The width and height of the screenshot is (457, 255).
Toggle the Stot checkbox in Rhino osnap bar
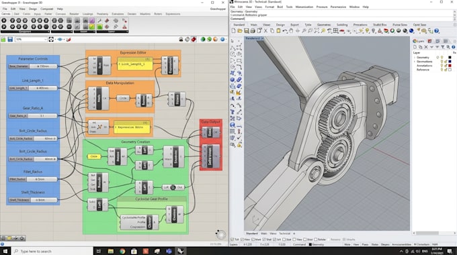pos(284,240)
